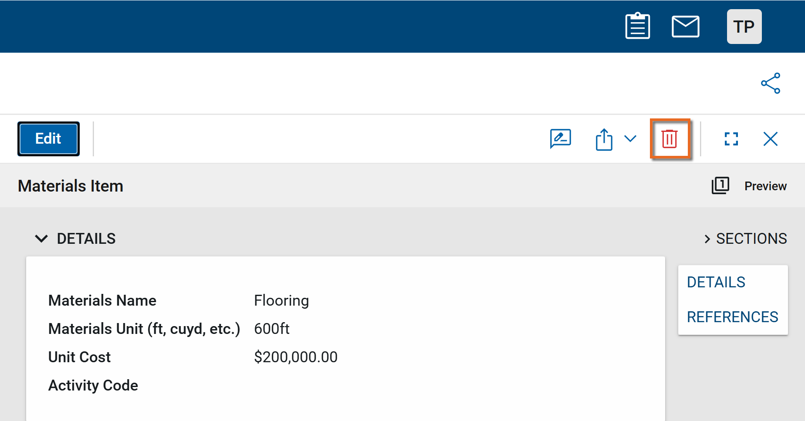Open the clipboard tasks icon
The width and height of the screenshot is (805, 421).
click(637, 27)
